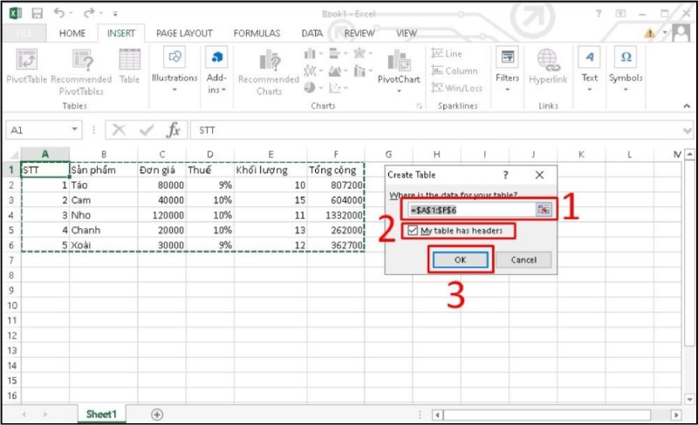698x425 pixels.
Task: Click Recommended Charts icon
Action: (x=269, y=71)
